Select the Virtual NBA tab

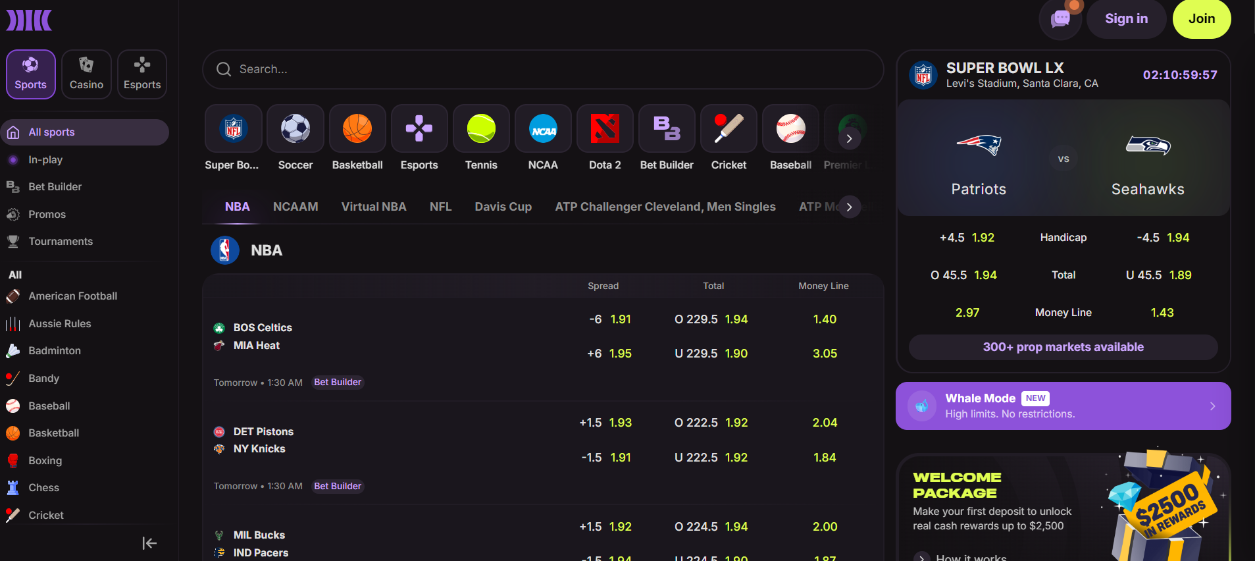click(x=374, y=207)
